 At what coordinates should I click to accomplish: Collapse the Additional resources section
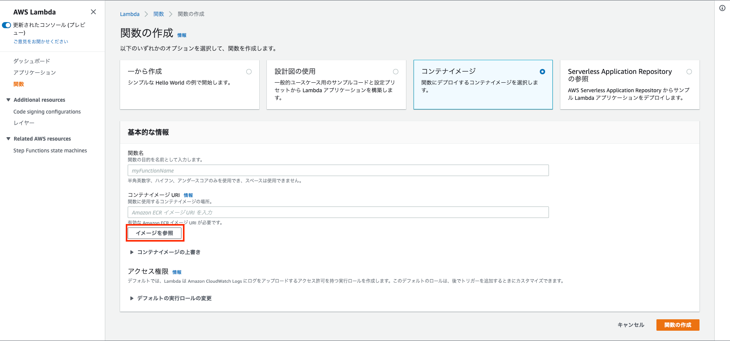[x=8, y=100]
